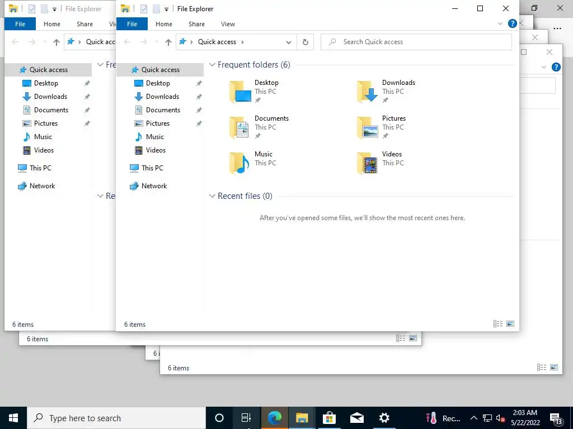Open Share ribbon tab in front window
The height and width of the screenshot is (429, 573).
(x=196, y=24)
